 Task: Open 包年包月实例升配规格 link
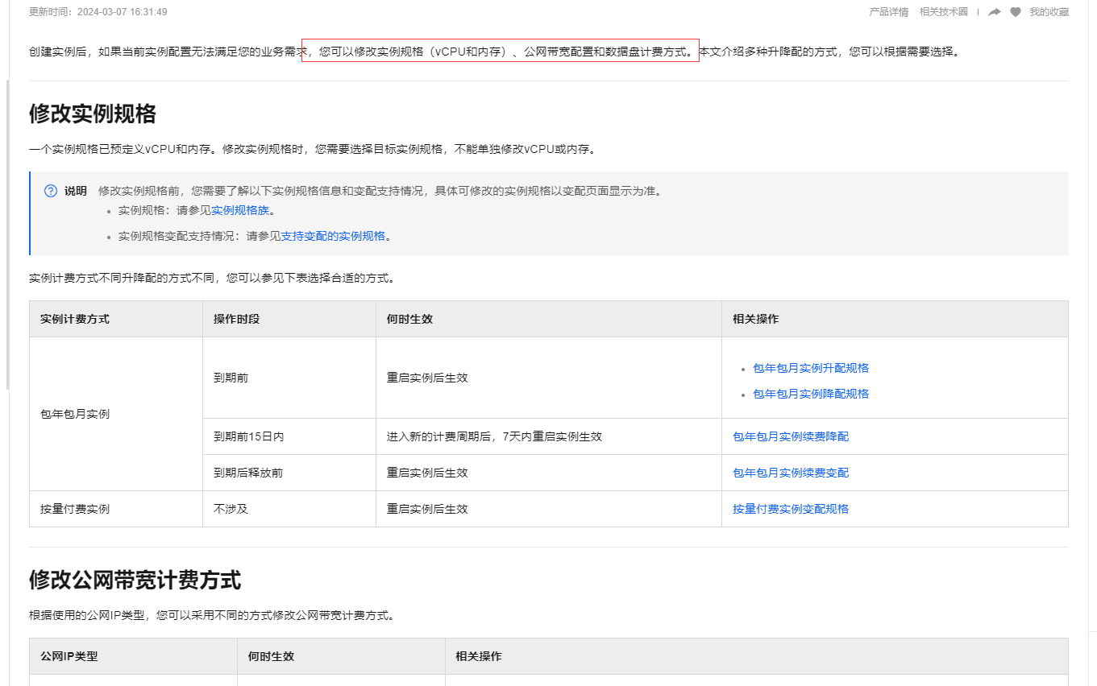[811, 368]
